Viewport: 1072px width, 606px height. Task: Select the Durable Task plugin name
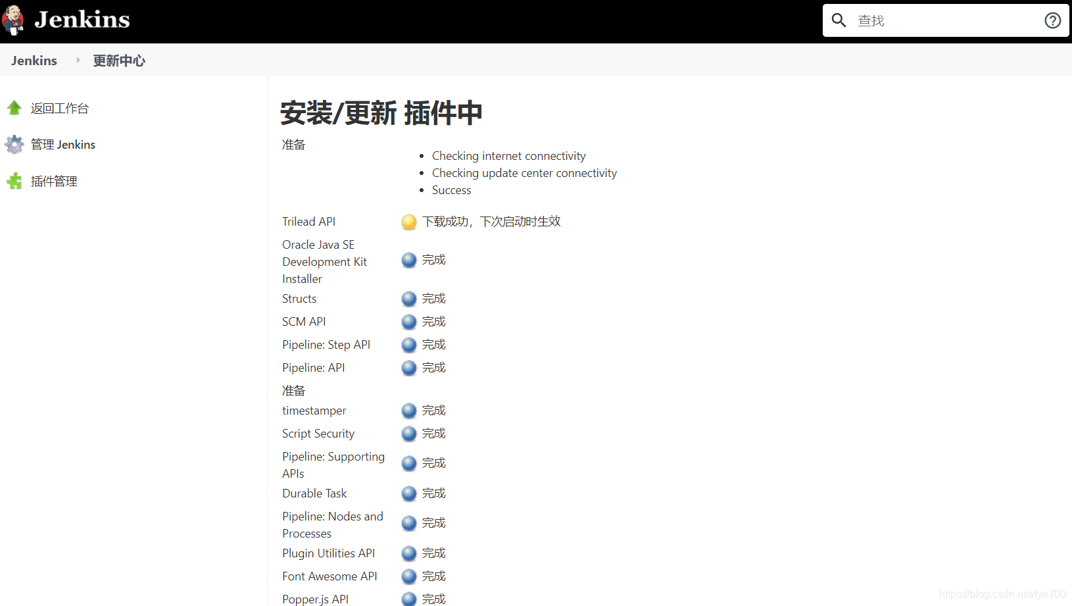(314, 493)
